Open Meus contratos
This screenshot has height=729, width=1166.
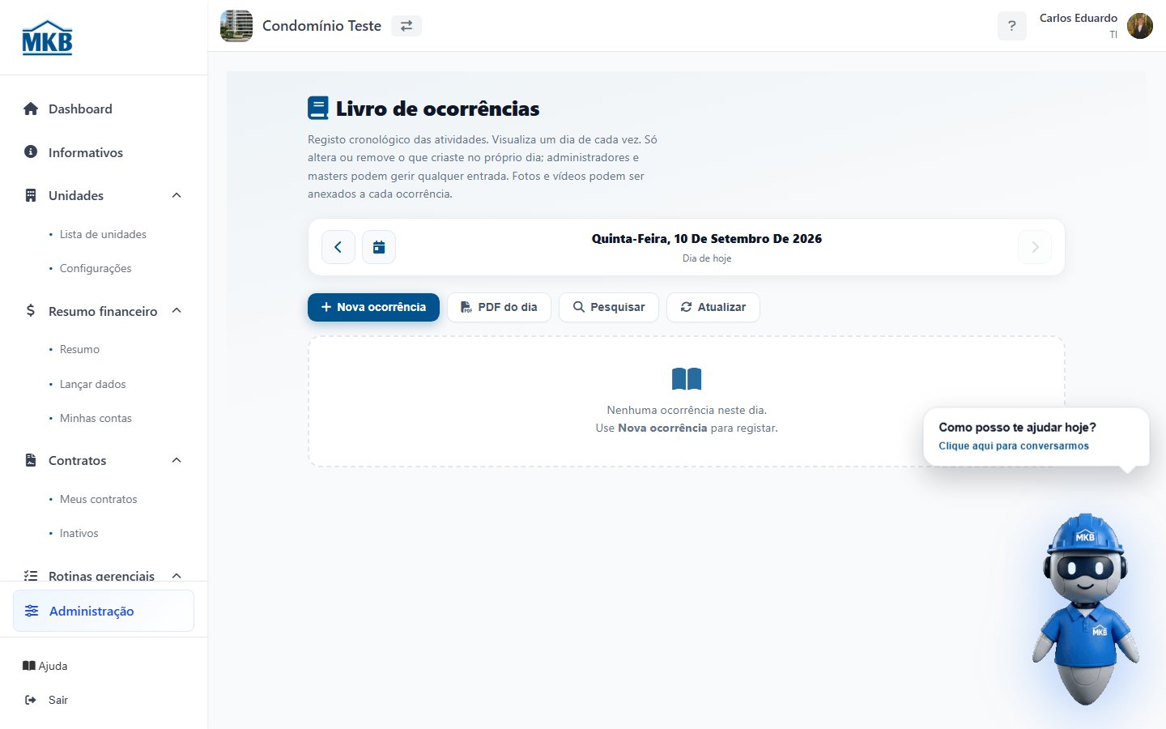coord(99,499)
